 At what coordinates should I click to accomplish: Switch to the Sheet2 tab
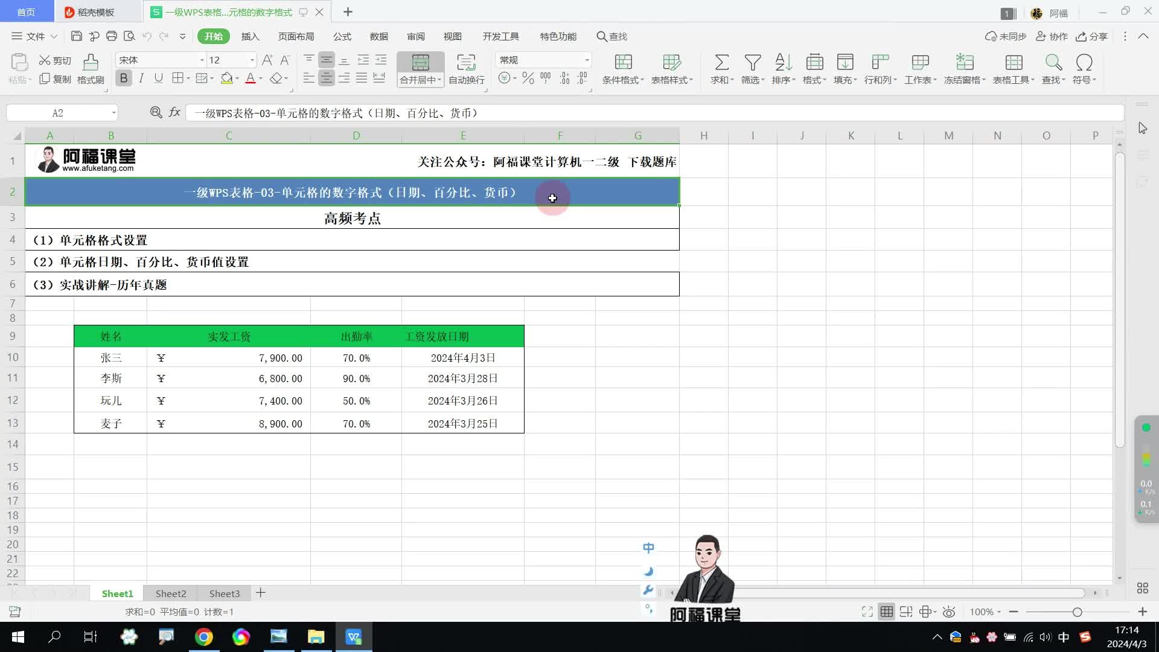(x=171, y=593)
